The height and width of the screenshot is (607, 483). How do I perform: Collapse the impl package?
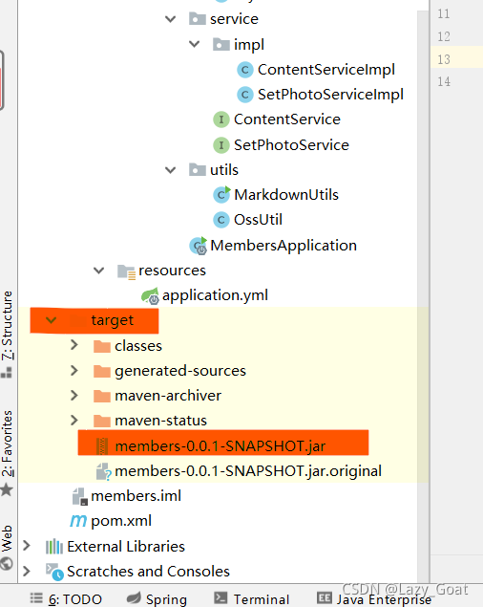(x=194, y=44)
